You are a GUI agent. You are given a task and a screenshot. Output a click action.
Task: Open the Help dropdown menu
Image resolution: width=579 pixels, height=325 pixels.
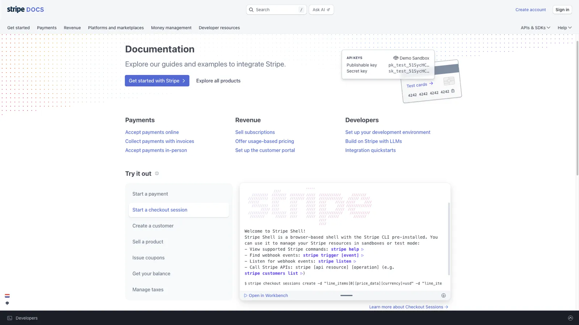[x=565, y=28]
